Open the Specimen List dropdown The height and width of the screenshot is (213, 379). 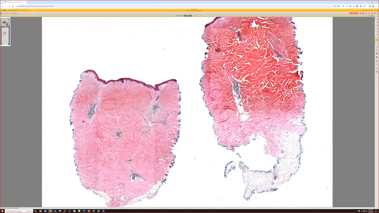point(16,13)
